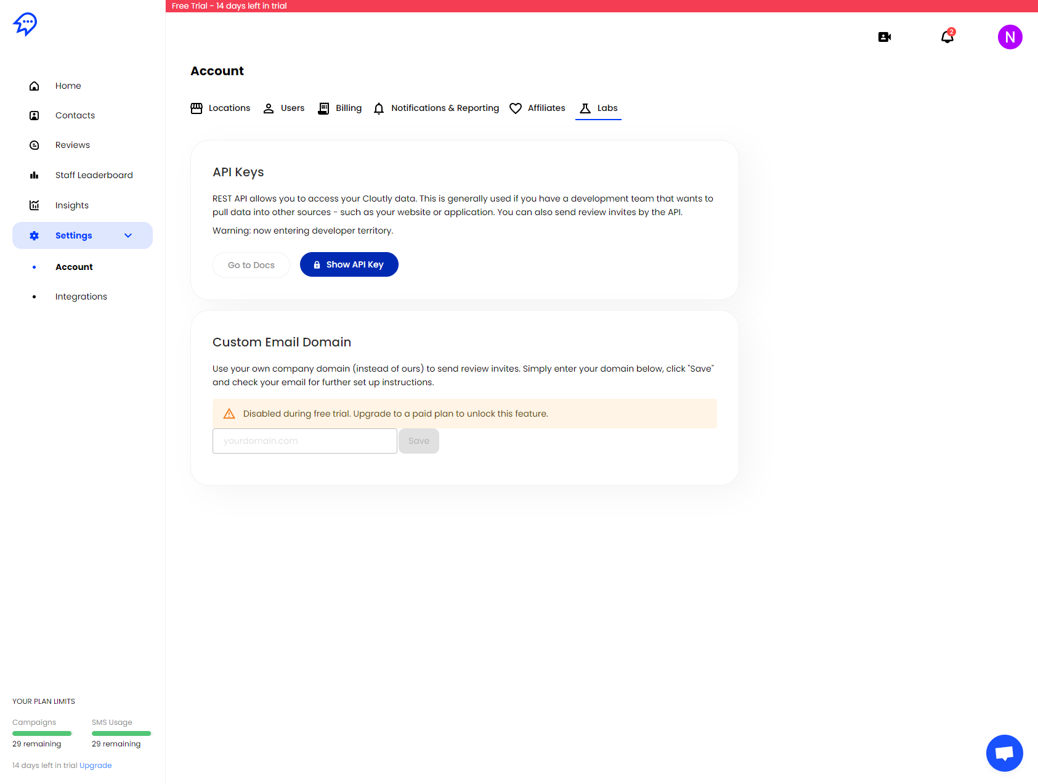Click the Home house icon in sidebar
The image size is (1038, 784).
pyautogui.click(x=34, y=86)
